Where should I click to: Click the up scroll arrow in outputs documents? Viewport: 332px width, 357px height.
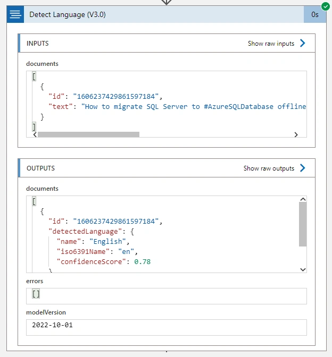coord(303,199)
